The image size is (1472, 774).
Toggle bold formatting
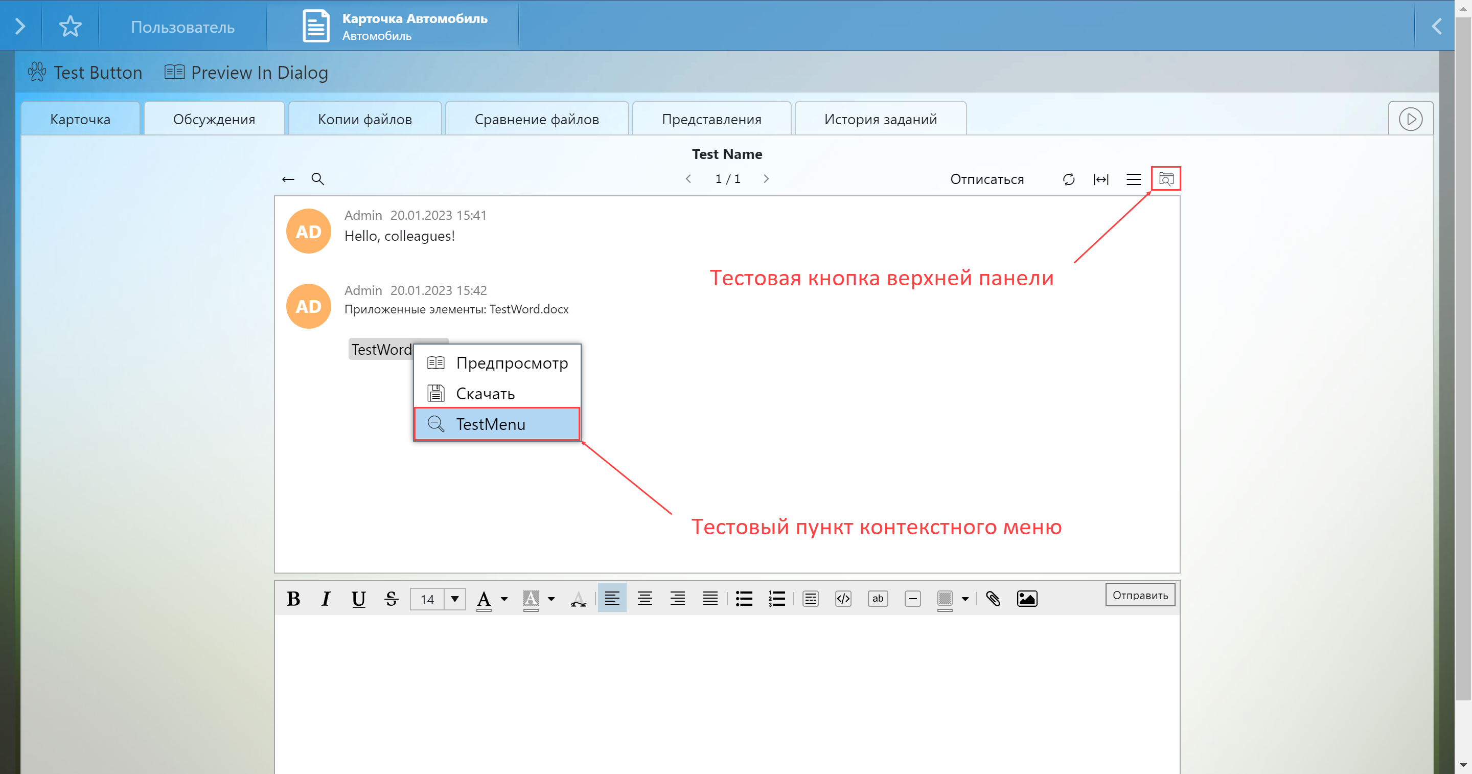293,599
